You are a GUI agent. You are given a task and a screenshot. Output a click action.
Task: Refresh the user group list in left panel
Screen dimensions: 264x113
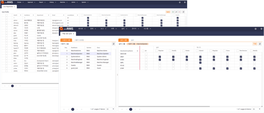tap(113, 44)
